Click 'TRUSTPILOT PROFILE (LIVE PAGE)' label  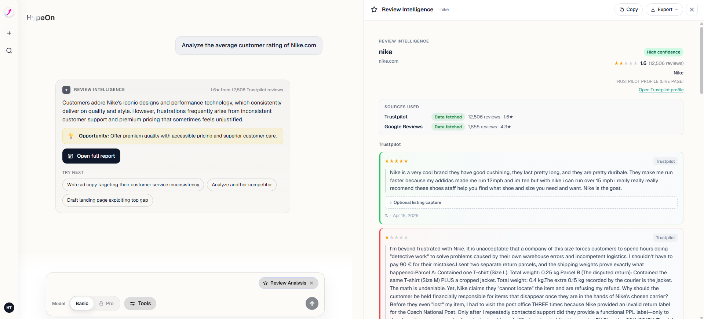point(649,81)
